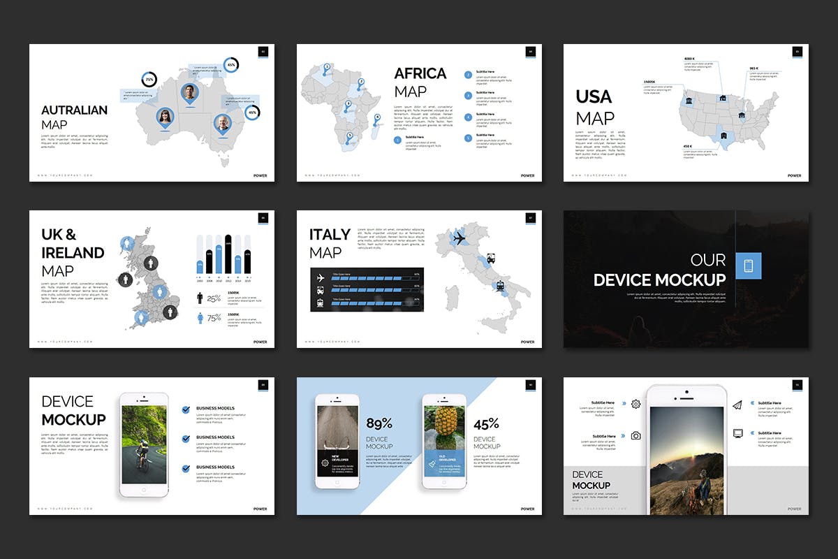The height and width of the screenshot is (559, 838).
Task: Click the airplane icon on the Italy map
Action: click(x=459, y=239)
